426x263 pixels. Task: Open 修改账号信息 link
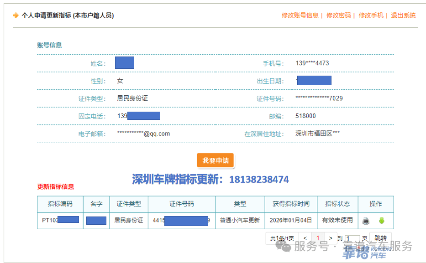coord(300,15)
